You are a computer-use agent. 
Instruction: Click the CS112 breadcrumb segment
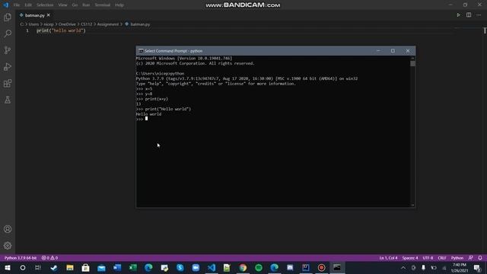click(x=87, y=24)
